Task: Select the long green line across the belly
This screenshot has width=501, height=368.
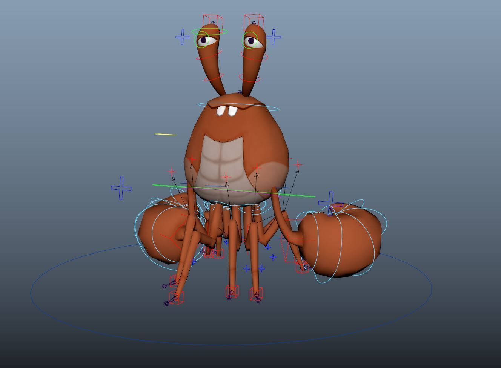Action: tap(234, 191)
